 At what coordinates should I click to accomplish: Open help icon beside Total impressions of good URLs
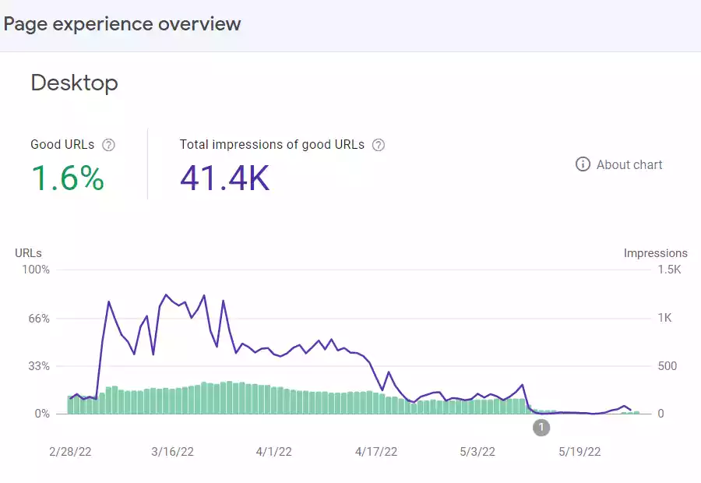(x=379, y=145)
